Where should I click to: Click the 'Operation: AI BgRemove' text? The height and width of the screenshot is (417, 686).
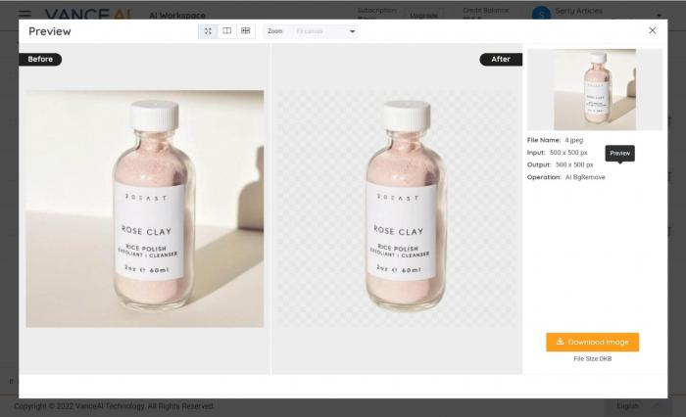566,177
